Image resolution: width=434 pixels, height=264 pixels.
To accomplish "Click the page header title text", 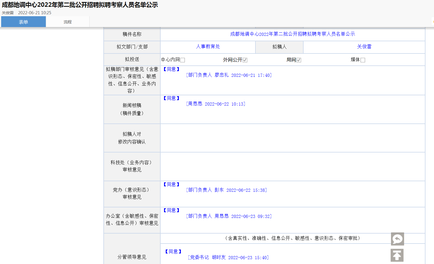I will pos(80,5).
